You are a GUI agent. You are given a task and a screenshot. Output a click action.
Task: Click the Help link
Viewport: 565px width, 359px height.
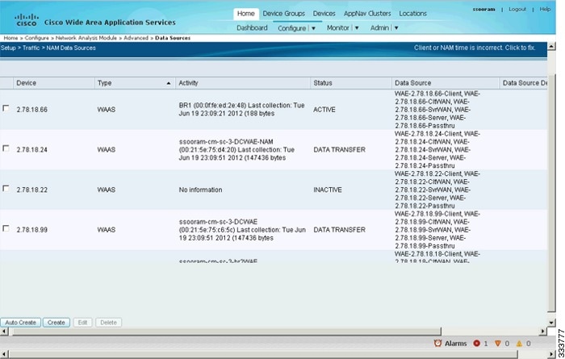pyautogui.click(x=545, y=10)
